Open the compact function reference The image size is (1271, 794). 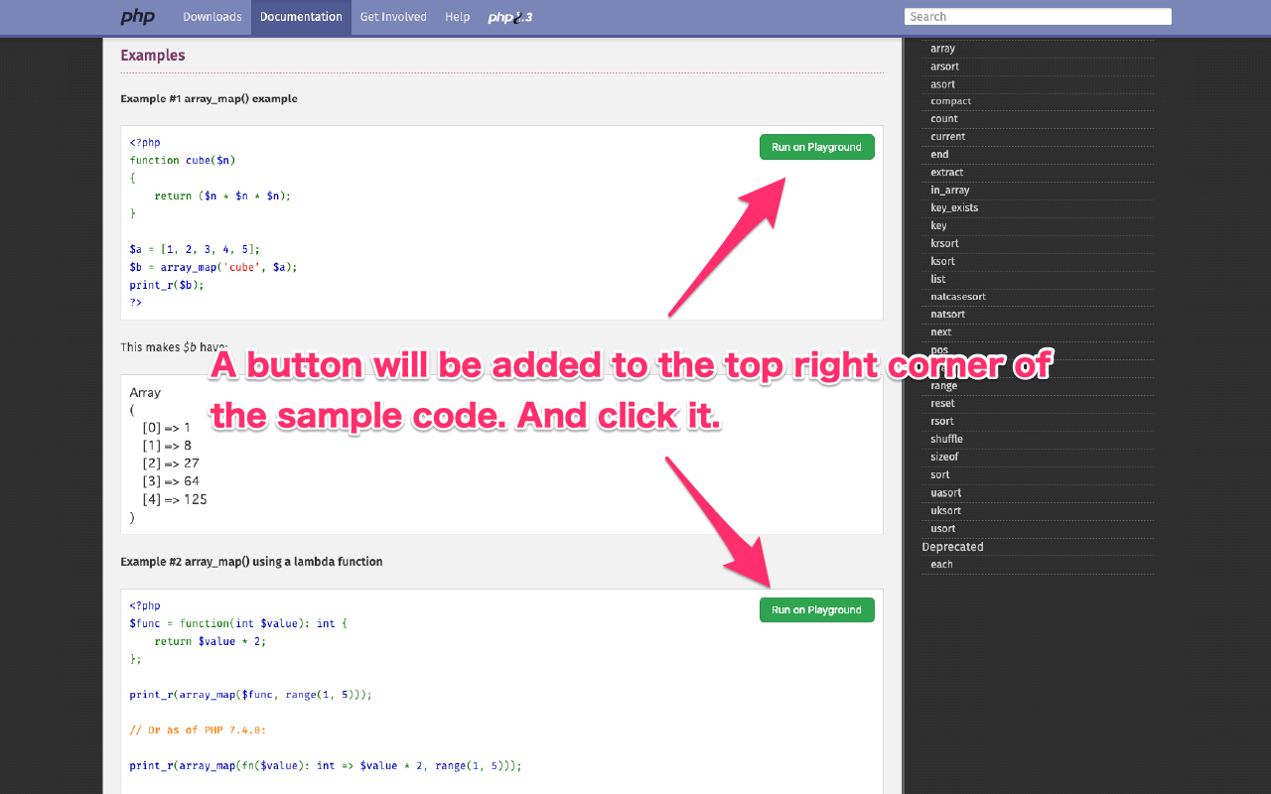tap(950, 100)
